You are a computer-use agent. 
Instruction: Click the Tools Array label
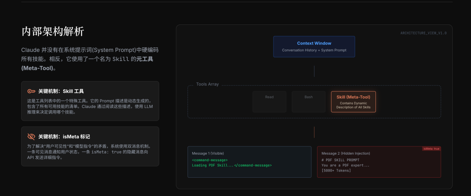tap(207, 84)
